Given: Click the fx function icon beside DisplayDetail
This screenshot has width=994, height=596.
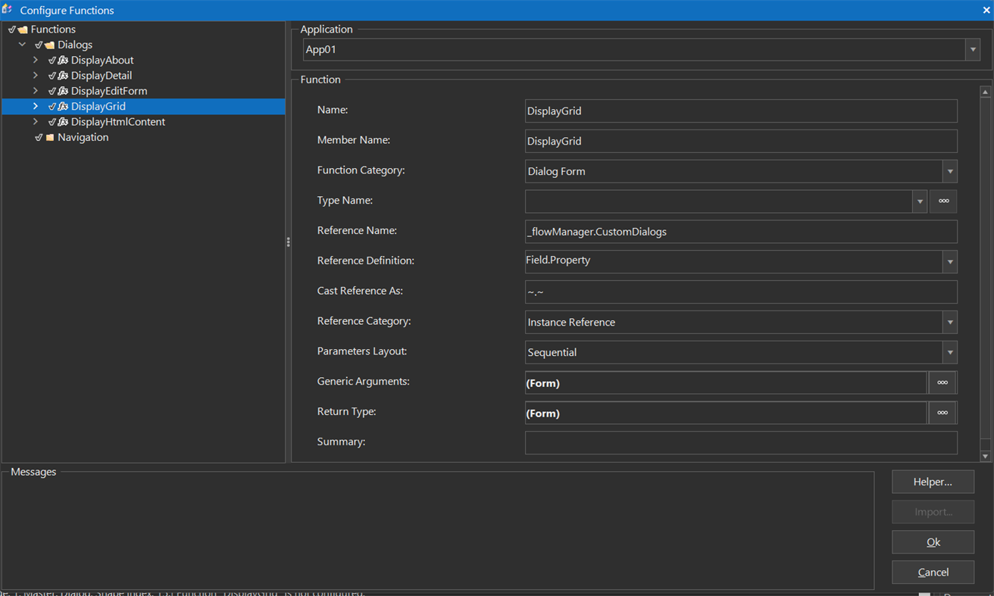Looking at the screenshot, I should 63,76.
